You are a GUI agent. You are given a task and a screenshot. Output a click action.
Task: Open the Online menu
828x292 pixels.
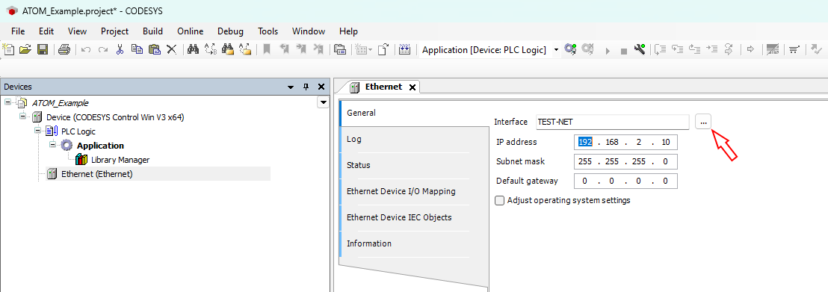pos(191,31)
